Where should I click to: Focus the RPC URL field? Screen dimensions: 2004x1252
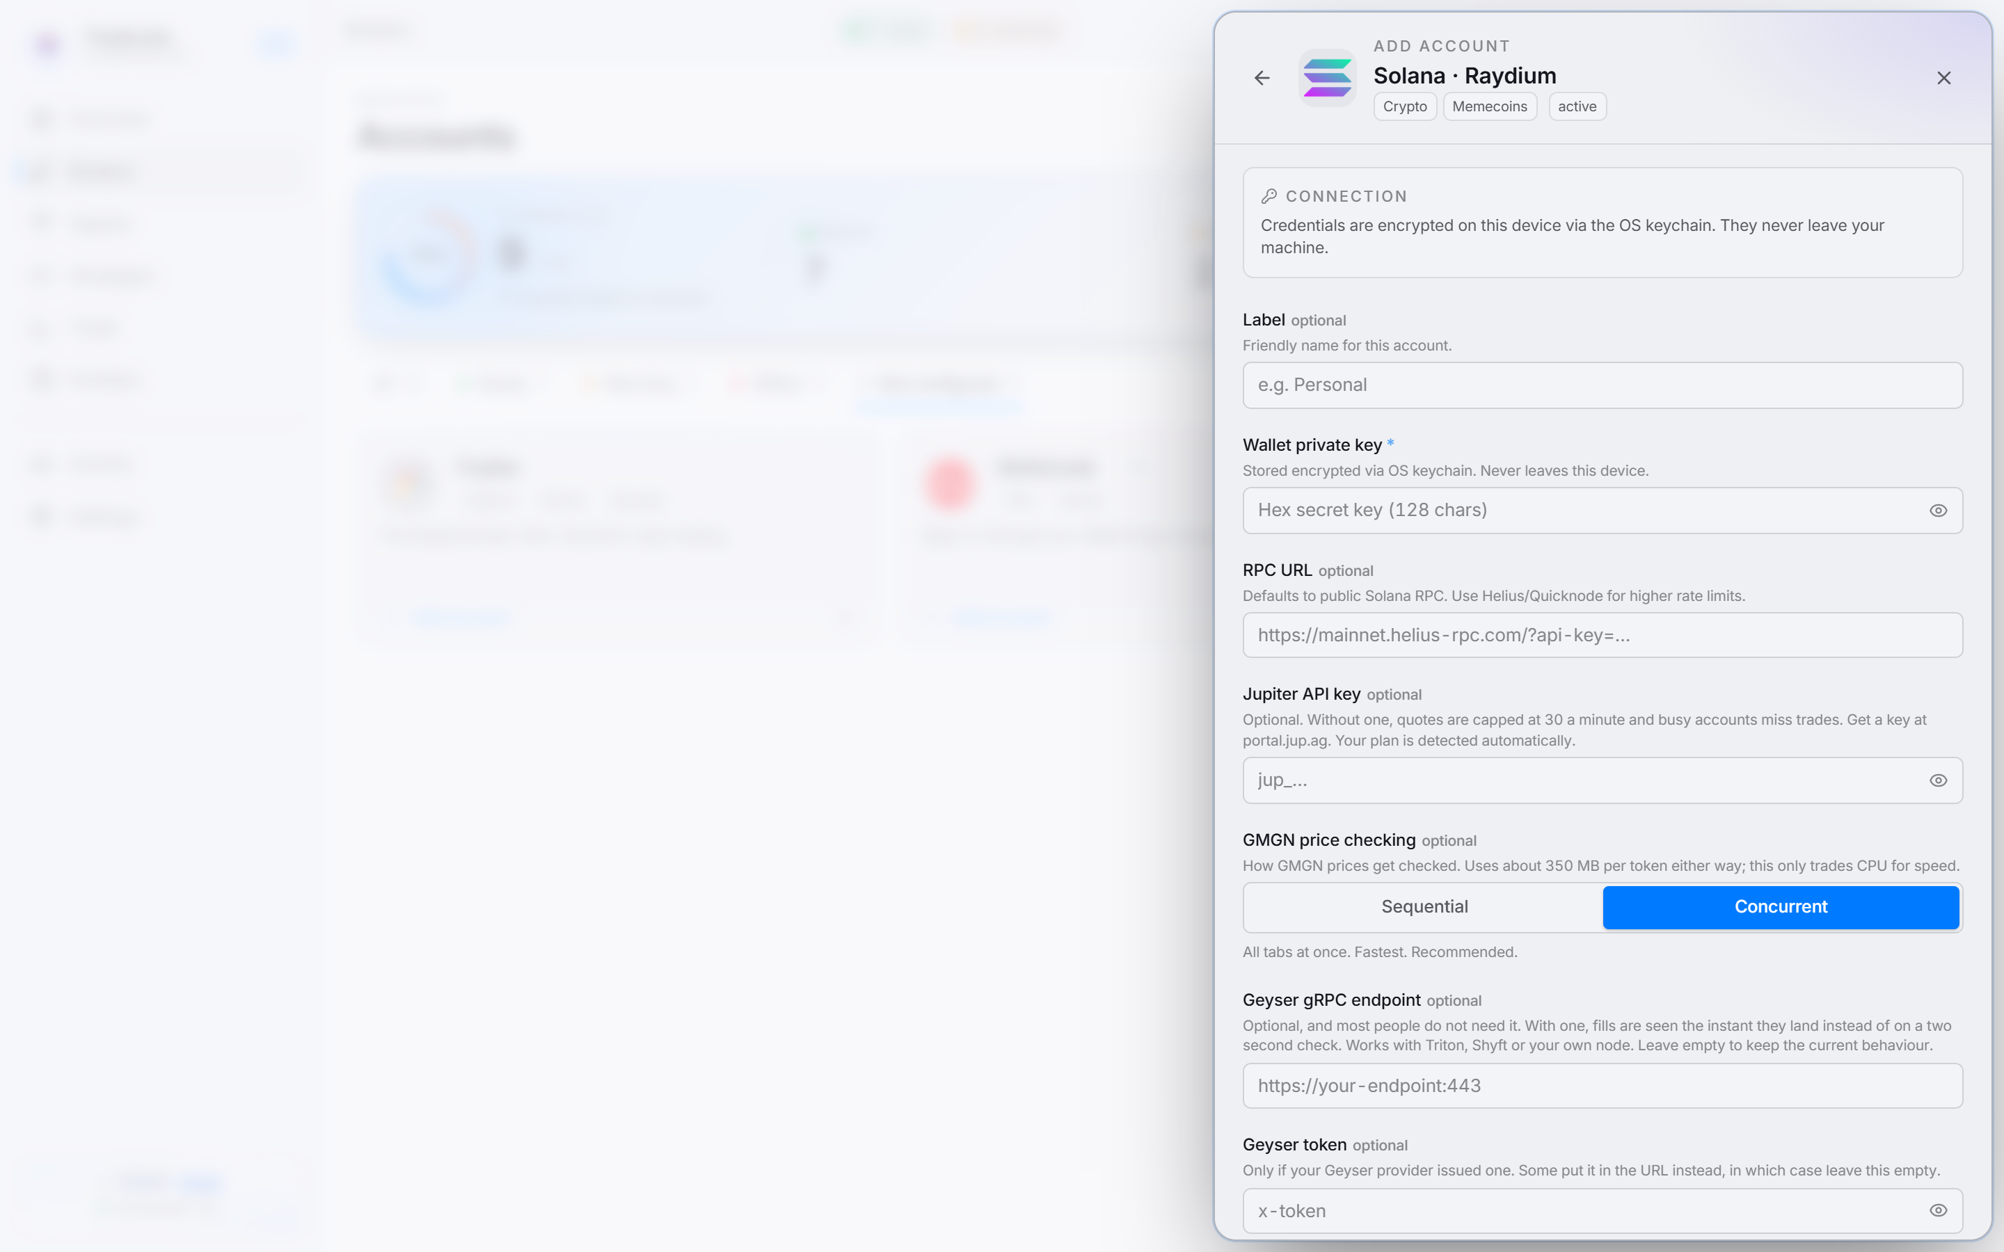coord(1603,635)
